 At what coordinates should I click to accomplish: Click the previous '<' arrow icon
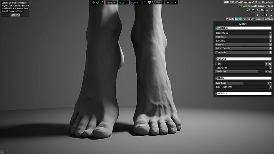click(262, 15)
